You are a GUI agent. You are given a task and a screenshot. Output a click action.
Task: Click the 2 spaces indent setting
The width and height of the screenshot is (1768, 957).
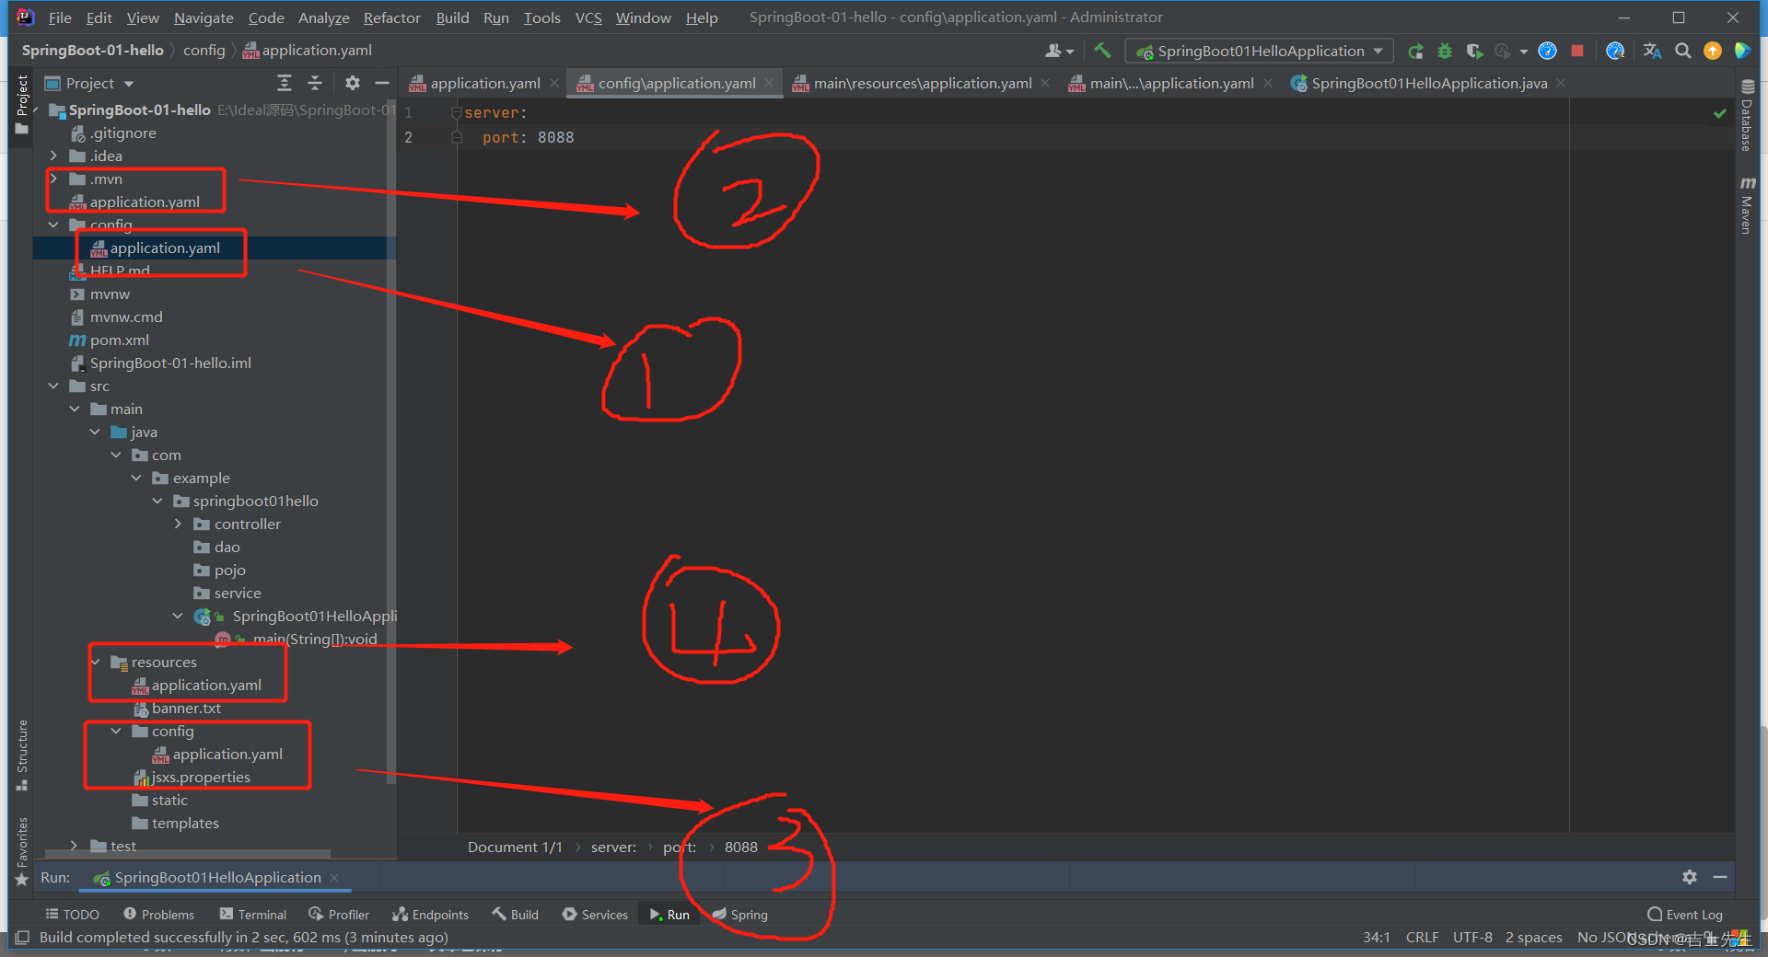coord(1533,937)
